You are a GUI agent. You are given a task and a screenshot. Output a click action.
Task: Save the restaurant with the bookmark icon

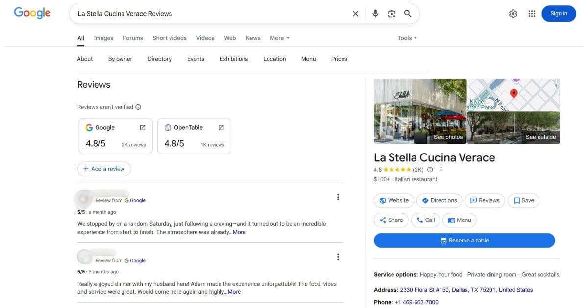pyautogui.click(x=516, y=200)
